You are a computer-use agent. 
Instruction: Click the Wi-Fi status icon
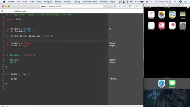pos(127,1)
